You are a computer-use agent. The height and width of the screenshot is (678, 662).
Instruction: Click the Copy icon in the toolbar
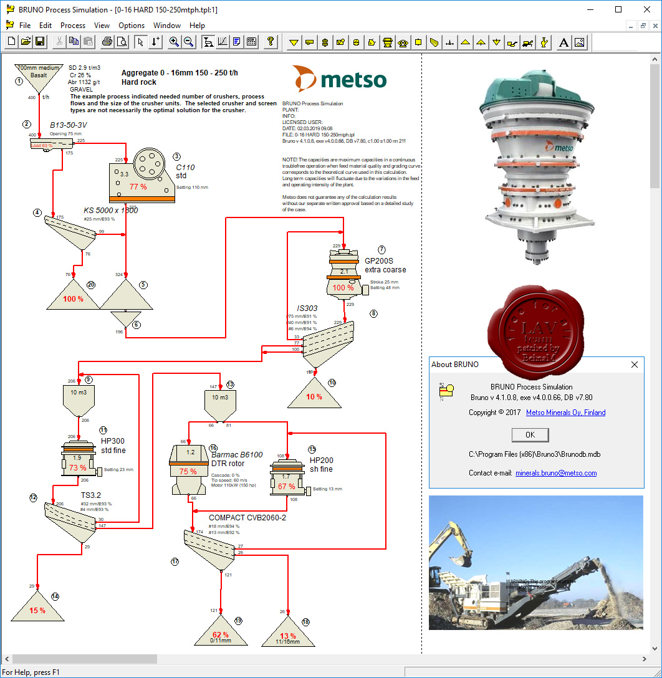coord(74,42)
